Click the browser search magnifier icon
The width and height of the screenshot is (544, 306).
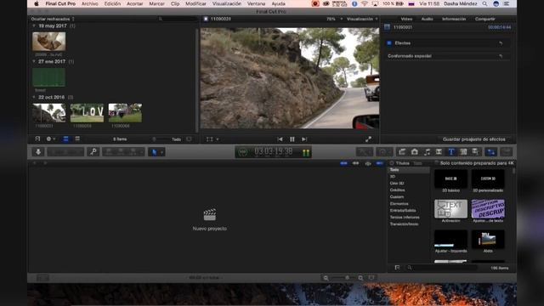click(161, 19)
